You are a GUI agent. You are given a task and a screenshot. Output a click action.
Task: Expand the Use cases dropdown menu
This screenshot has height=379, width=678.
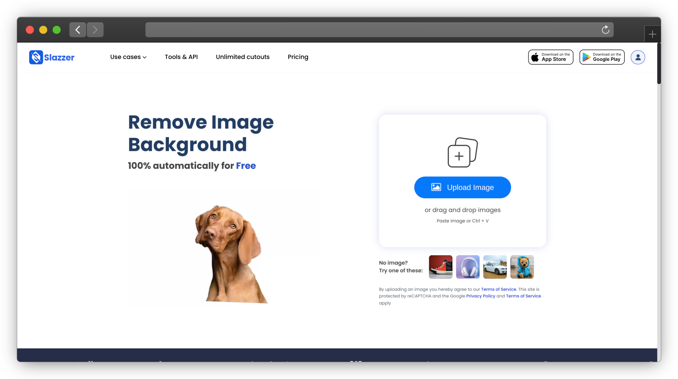click(x=128, y=57)
